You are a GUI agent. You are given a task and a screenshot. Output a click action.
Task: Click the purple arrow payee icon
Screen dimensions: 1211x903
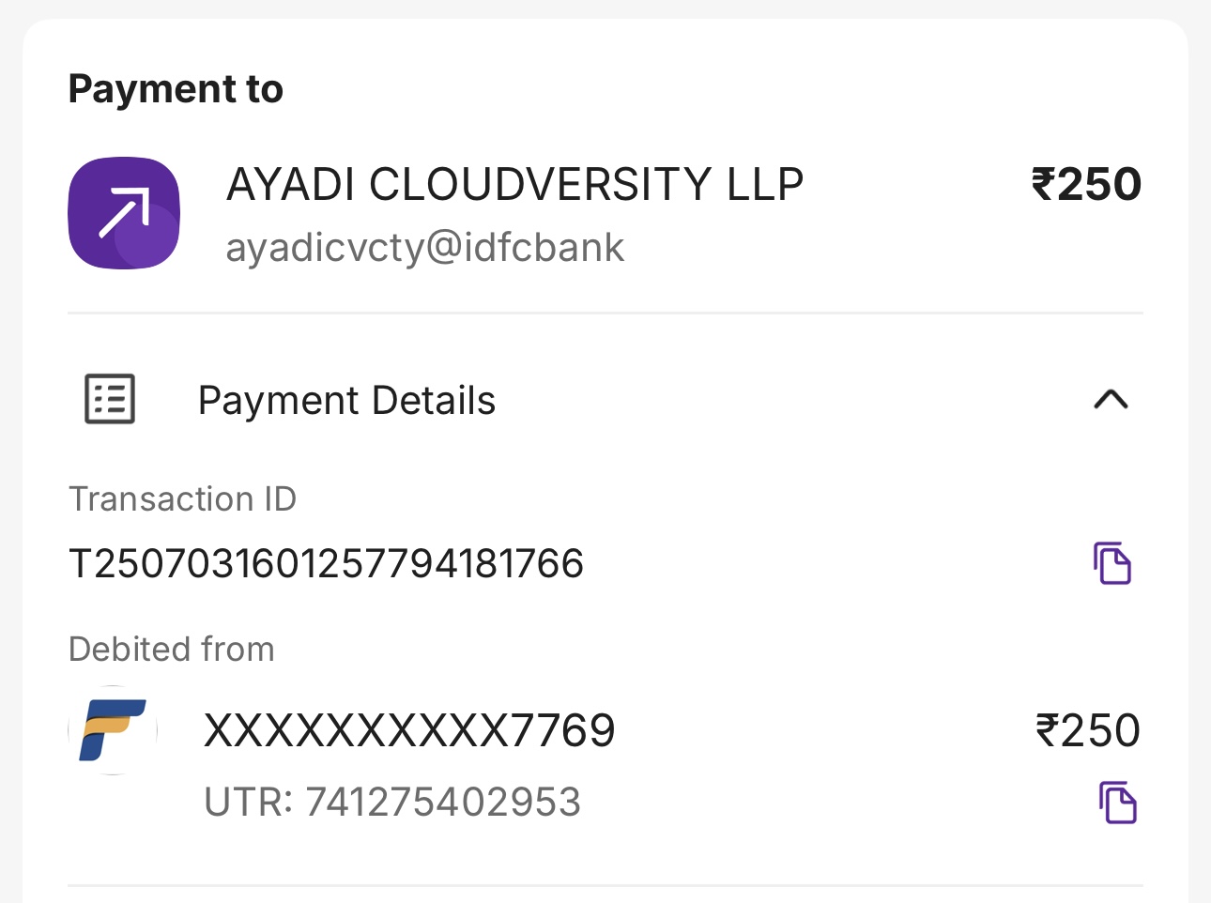click(x=124, y=213)
